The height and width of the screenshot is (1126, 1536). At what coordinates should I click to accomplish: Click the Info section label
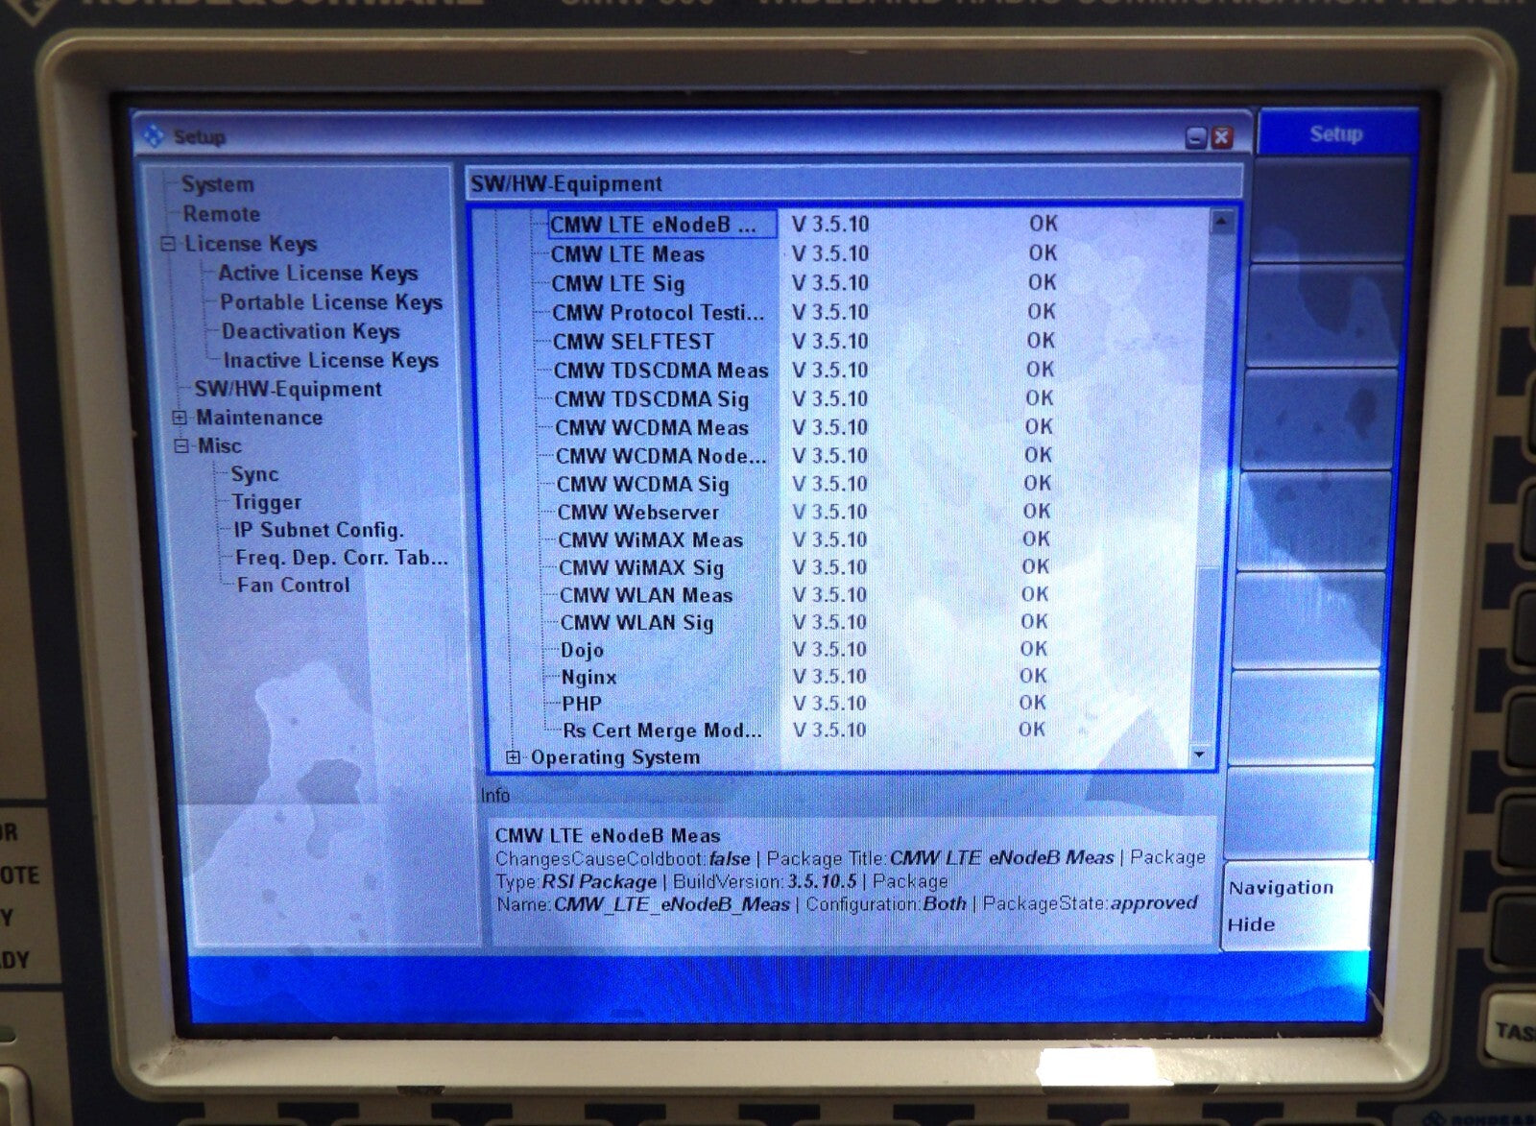tap(495, 795)
